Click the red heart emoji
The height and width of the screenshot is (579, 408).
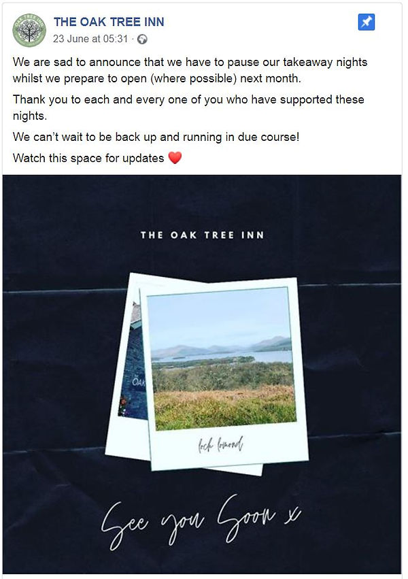(175, 159)
